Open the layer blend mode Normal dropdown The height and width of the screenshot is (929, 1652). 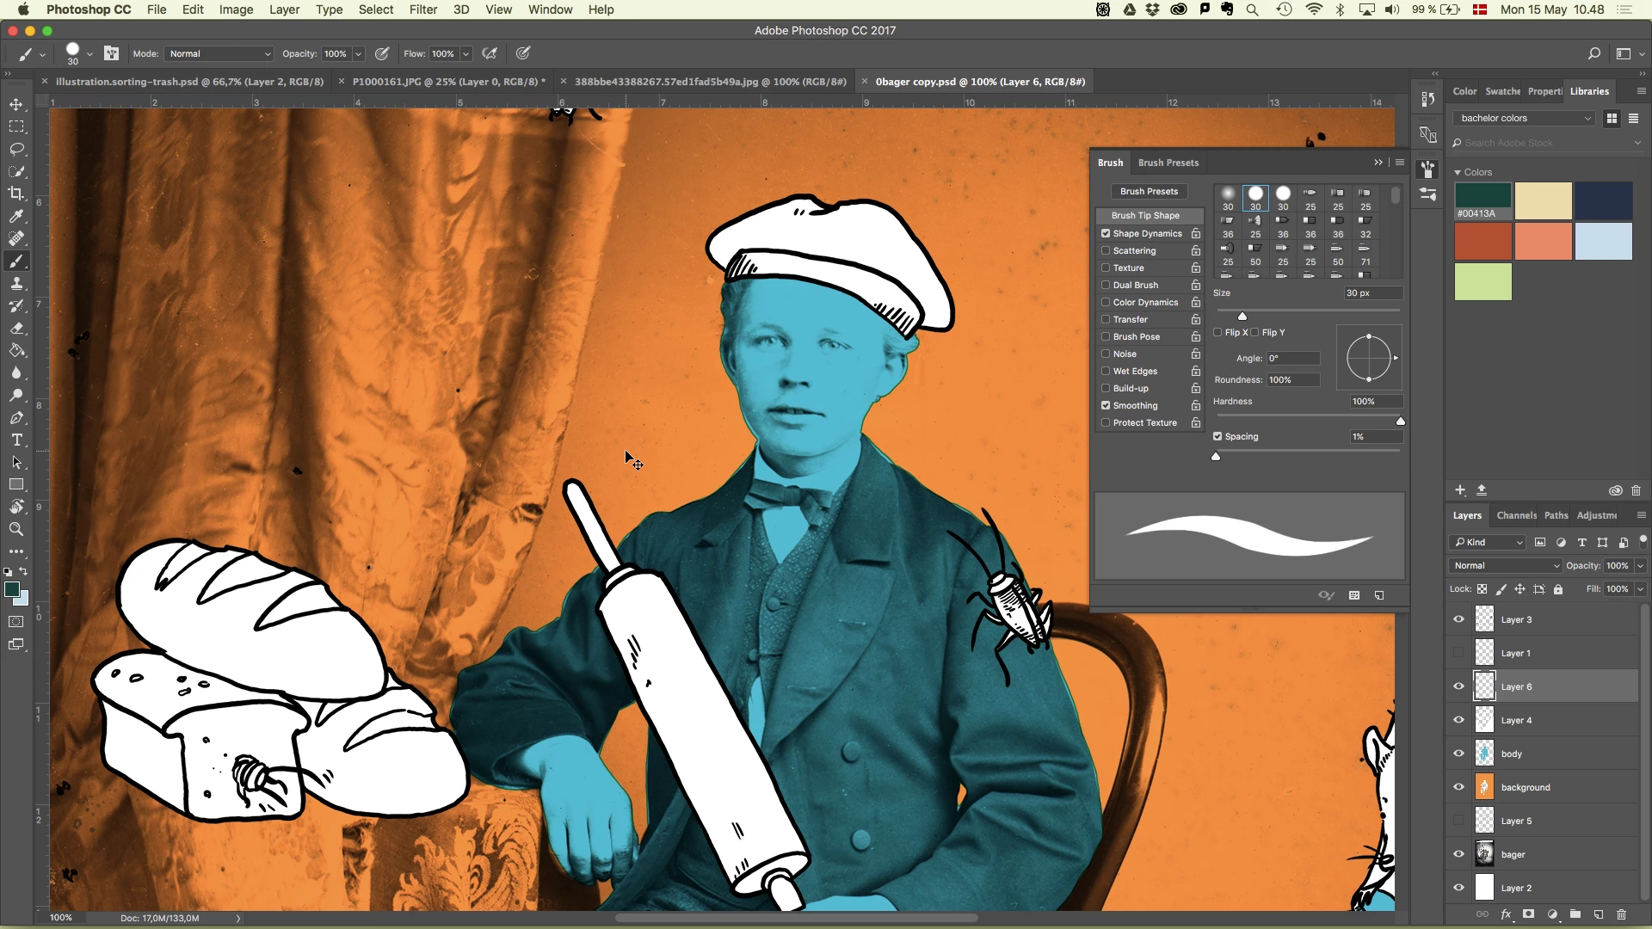click(x=1505, y=565)
